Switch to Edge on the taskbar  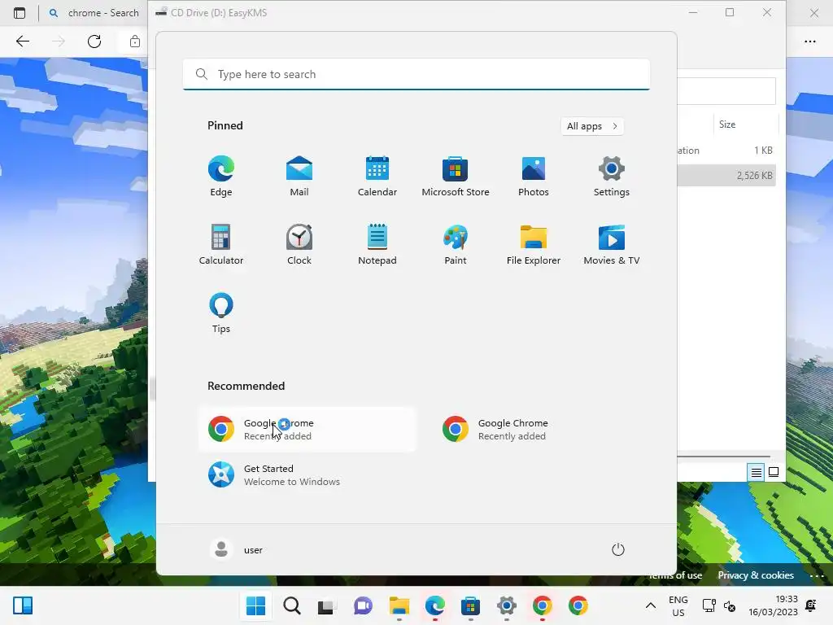(434, 605)
